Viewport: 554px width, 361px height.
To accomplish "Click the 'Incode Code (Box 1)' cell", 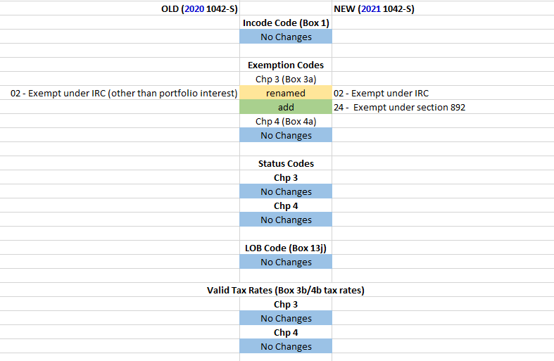I will (x=286, y=23).
